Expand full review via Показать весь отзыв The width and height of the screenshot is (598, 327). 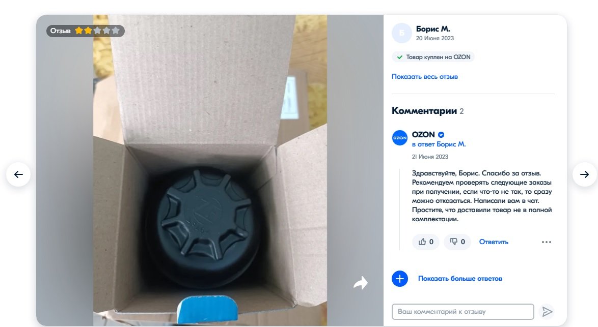pyautogui.click(x=424, y=76)
